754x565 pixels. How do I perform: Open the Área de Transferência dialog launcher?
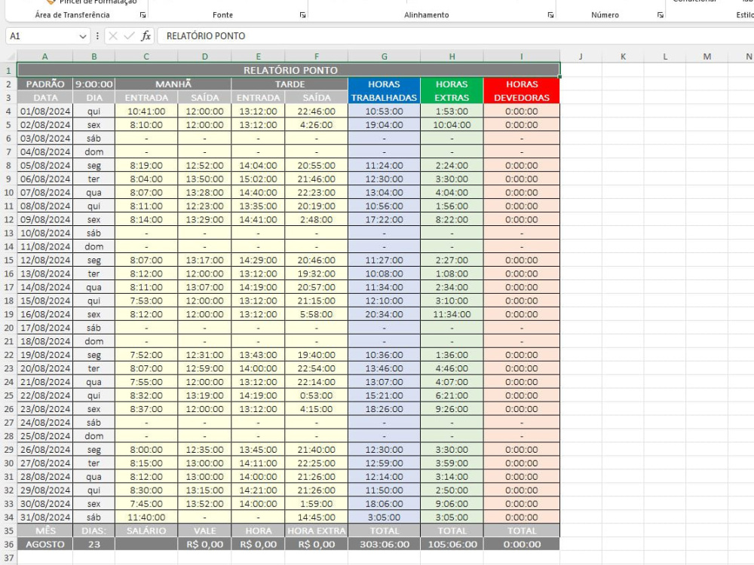[x=143, y=15]
